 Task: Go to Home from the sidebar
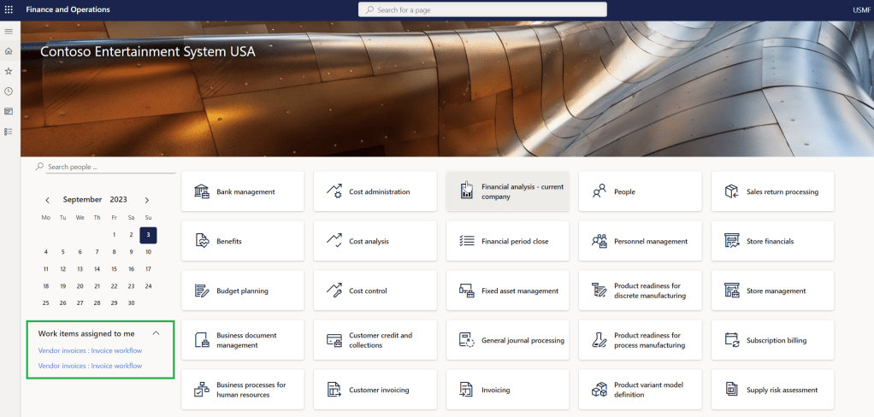click(9, 50)
